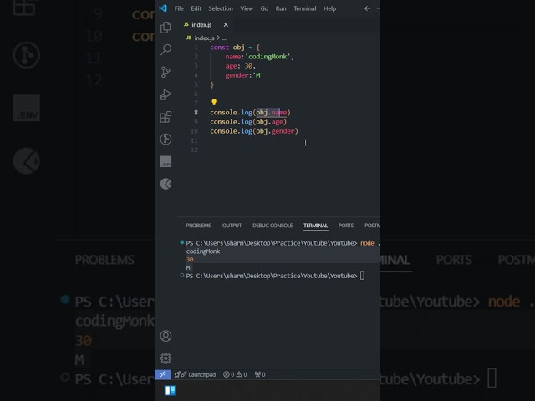This screenshot has height=401, width=535.
Task: Open the Run and Debug view
Action: pyautogui.click(x=166, y=94)
